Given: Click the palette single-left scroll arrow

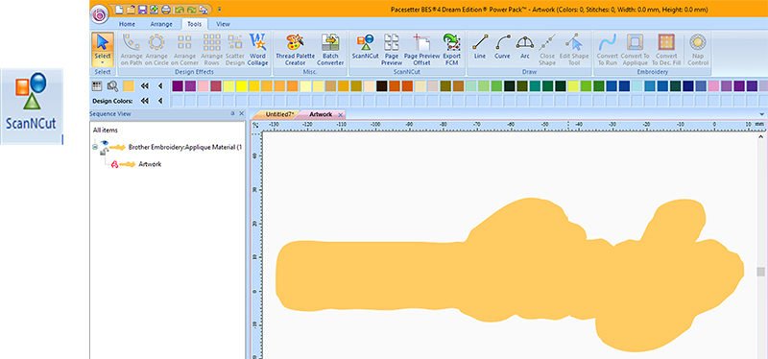Looking at the screenshot, I should click(x=160, y=86).
